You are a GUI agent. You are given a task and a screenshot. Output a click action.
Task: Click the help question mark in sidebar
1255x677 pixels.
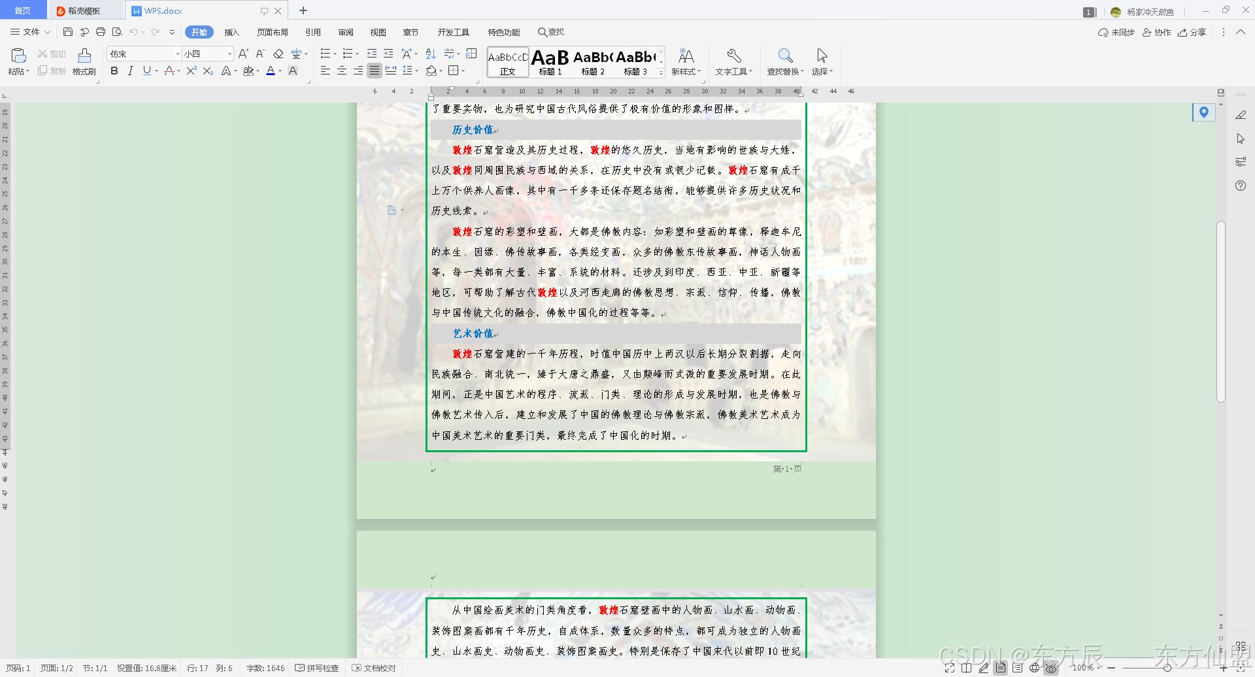1241,186
